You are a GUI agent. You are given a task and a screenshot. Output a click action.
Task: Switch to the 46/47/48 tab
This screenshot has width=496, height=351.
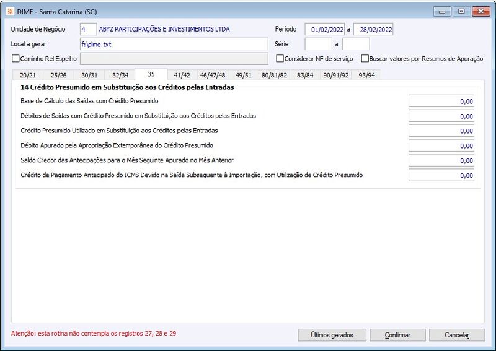tap(213, 75)
